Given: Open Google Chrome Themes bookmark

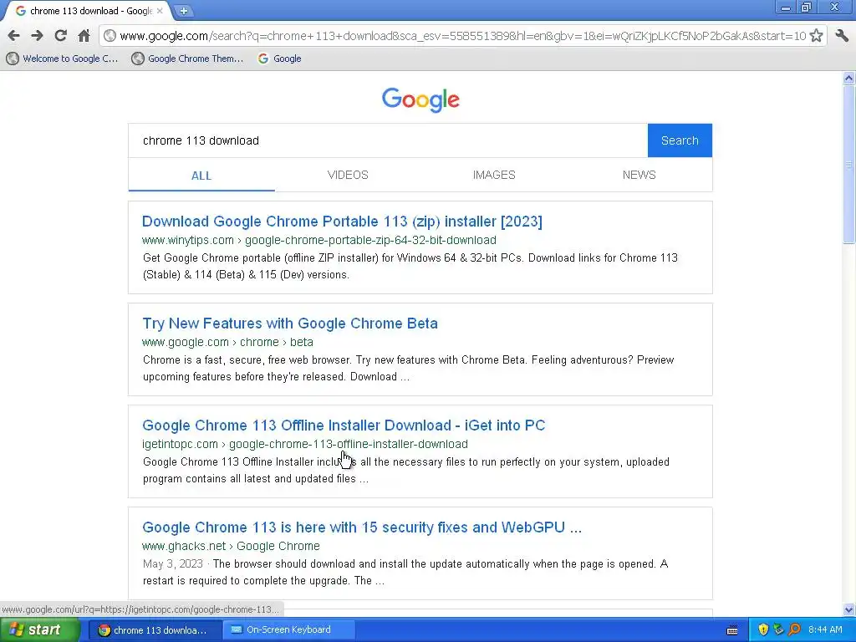Looking at the screenshot, I should 188,59.
